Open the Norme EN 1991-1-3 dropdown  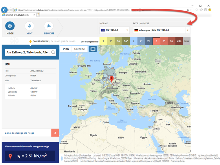click(x=115, y=30)
